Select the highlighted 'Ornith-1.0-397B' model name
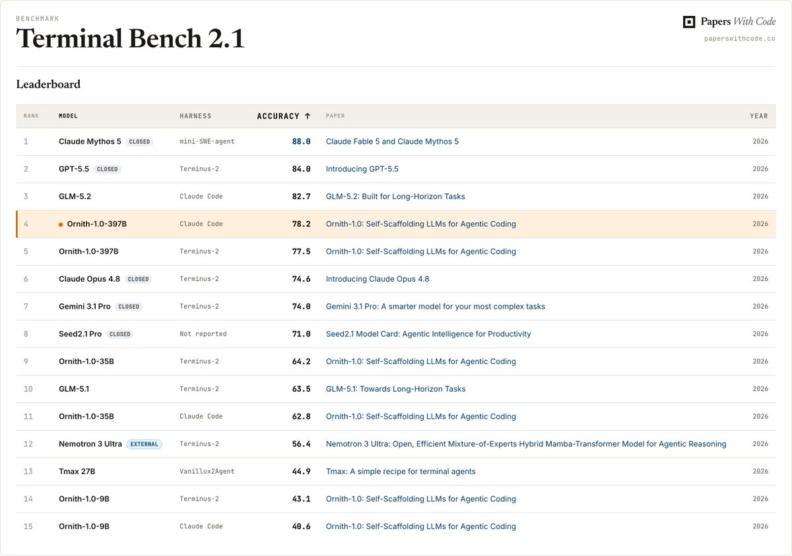The height and width of the screenshot is (556, 792). point(97,224)
